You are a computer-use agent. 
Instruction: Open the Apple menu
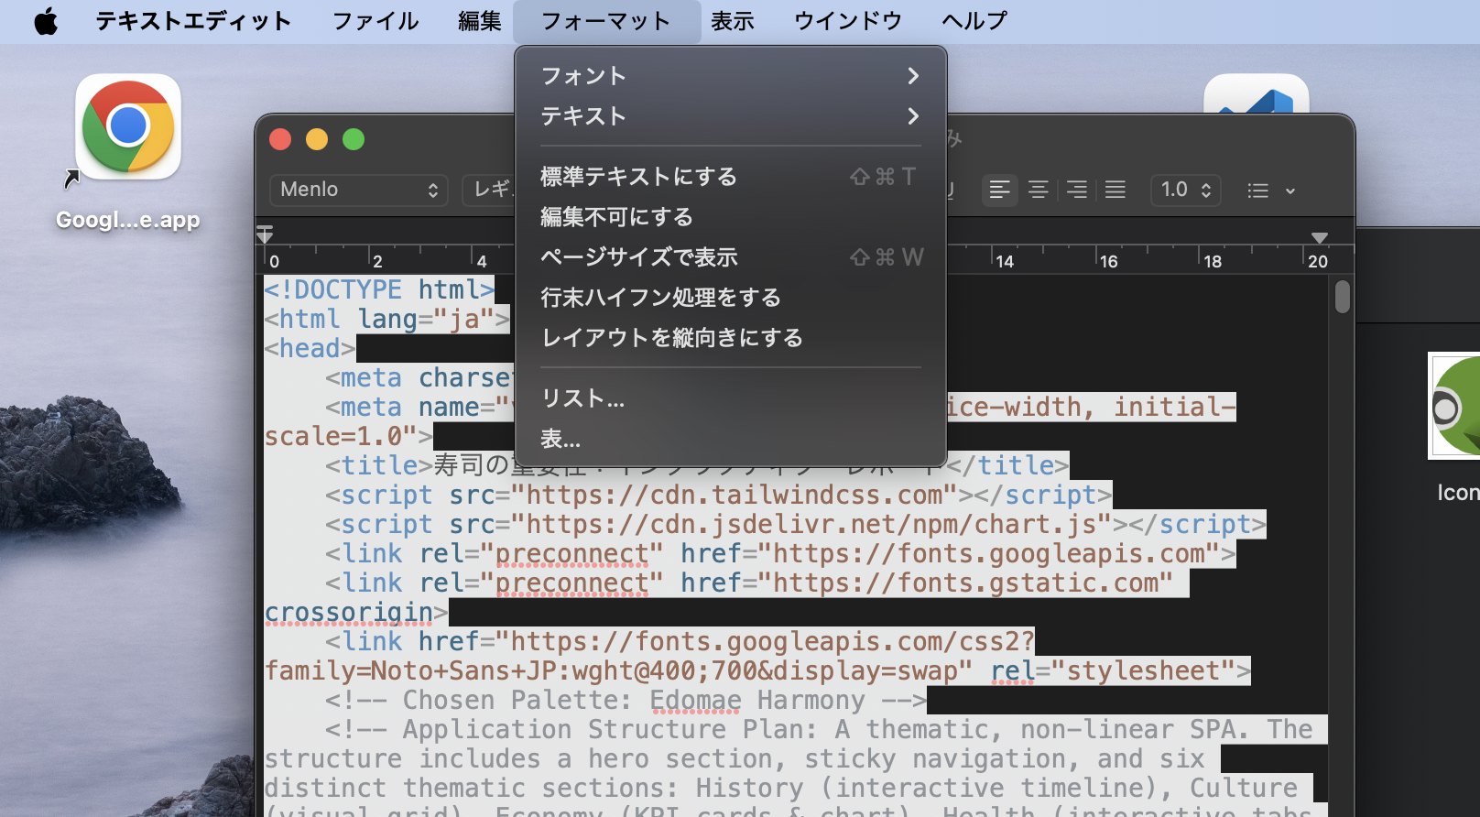(x=46, y=21)
